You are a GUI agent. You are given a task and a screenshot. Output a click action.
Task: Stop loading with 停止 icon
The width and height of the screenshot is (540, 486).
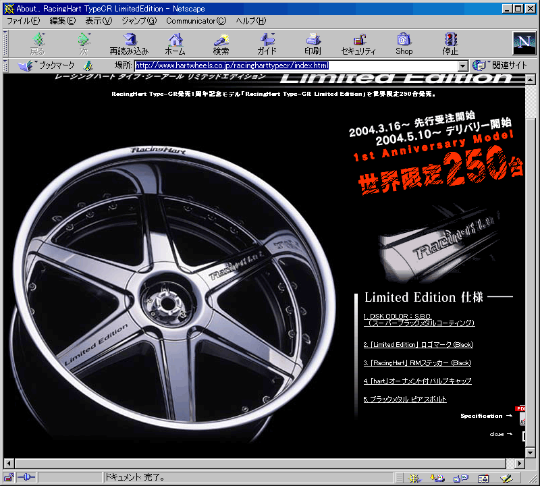450,44
